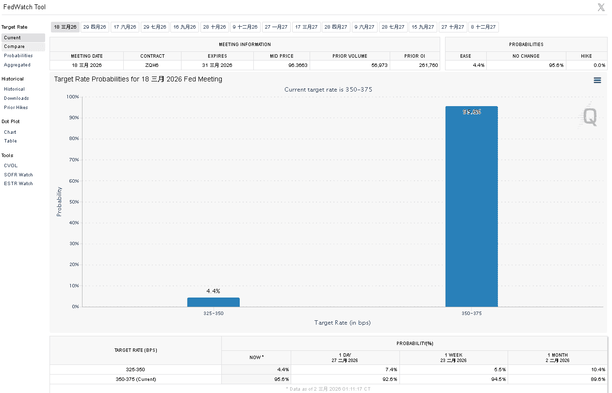Open Dot Plot Table
612x393 pixels.
click(x=10, y=141)
